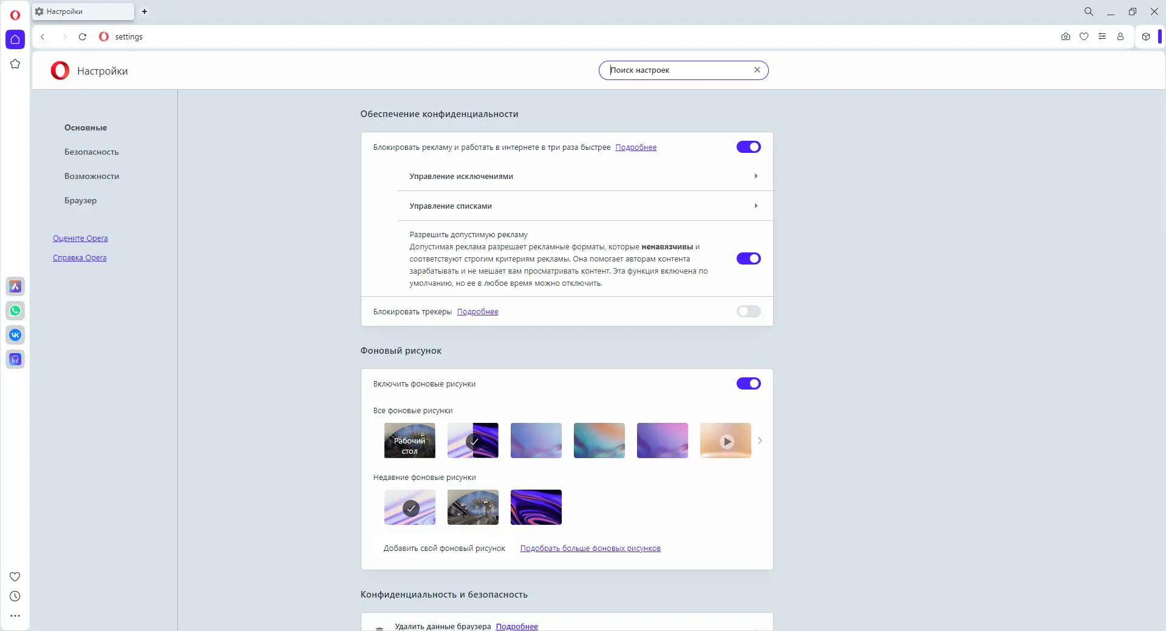The width and height of the screenshot is (1166, 631).
Task: Open the music player sidebar icon
Action: click(15, 359)
